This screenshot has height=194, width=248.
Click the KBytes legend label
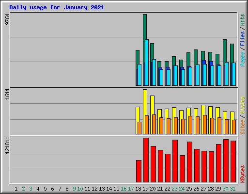[x=242, y=174]
